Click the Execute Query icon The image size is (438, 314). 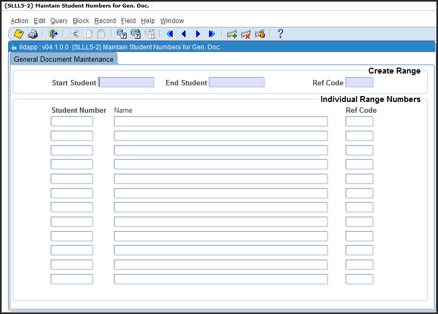[x=136, y=34]
